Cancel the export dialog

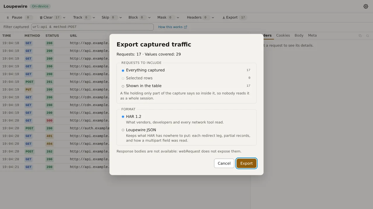224,163
